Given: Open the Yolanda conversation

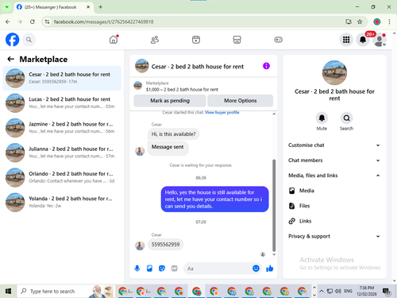Looking at the screenshot, I should coord(62,202).
